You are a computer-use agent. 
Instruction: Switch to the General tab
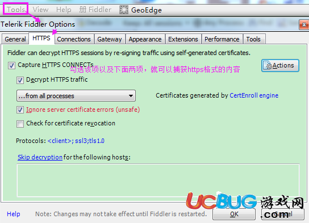point(15,39)
